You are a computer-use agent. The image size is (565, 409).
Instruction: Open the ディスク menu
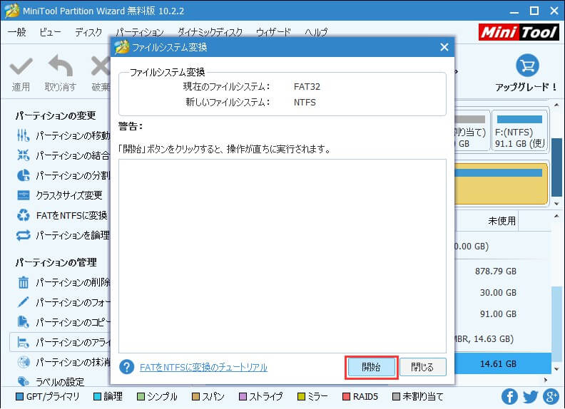click(x=88, y=32)
